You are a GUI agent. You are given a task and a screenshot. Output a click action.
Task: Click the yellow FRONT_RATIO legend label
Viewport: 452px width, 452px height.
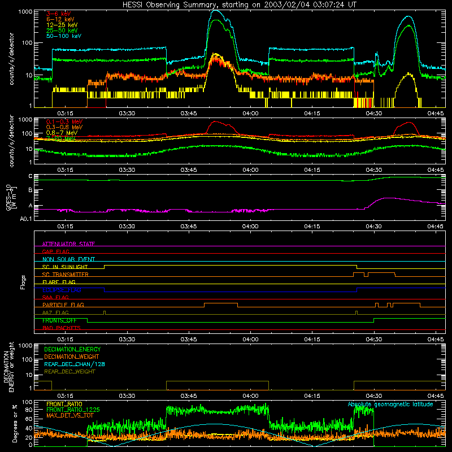click(x=64, y=404)
